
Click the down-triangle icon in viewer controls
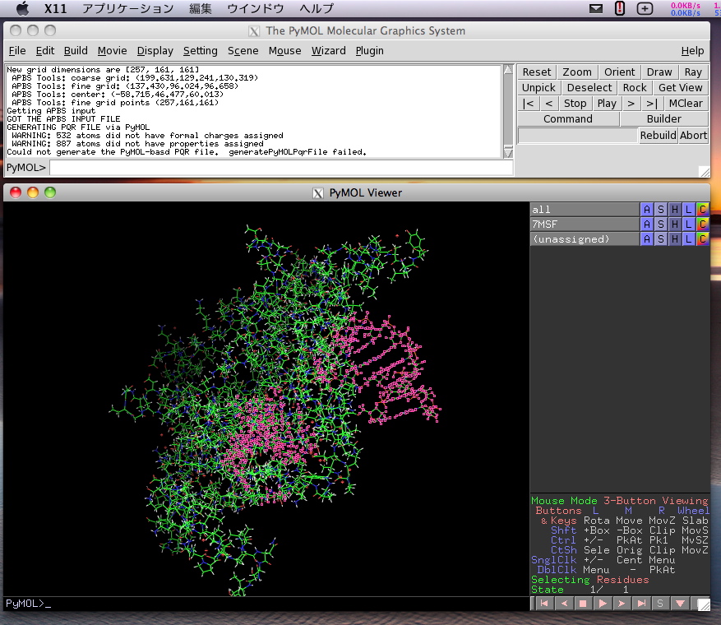coord(680,604)
